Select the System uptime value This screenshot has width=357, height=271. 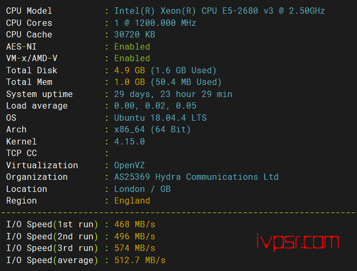(x=173, y=94)
